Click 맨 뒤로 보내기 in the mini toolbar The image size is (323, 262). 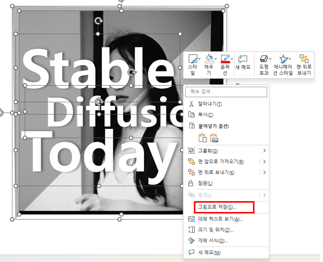coord(304,65)
